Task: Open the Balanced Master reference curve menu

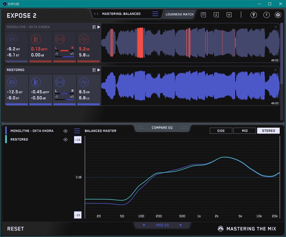Action: 77,131
